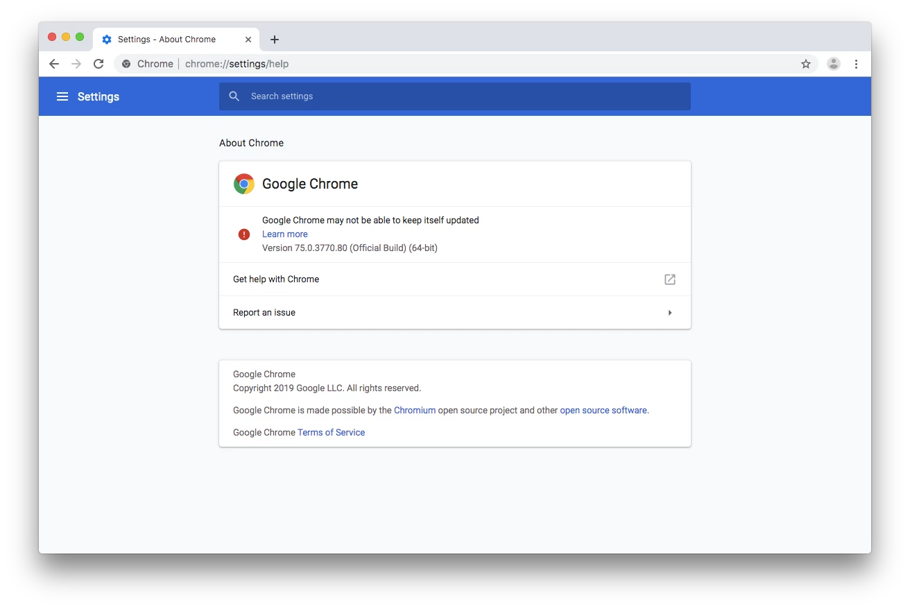Click the green fullscreen window button

point(80,37)
